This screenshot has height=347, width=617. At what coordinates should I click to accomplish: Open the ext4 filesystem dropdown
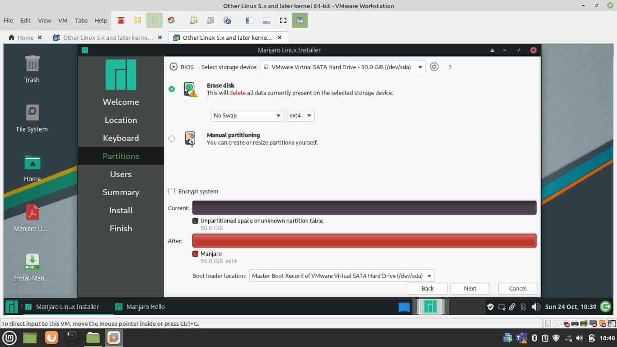tap(301, 115)
